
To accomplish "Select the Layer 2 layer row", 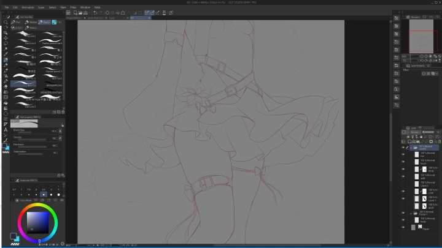I will point(425,184).
